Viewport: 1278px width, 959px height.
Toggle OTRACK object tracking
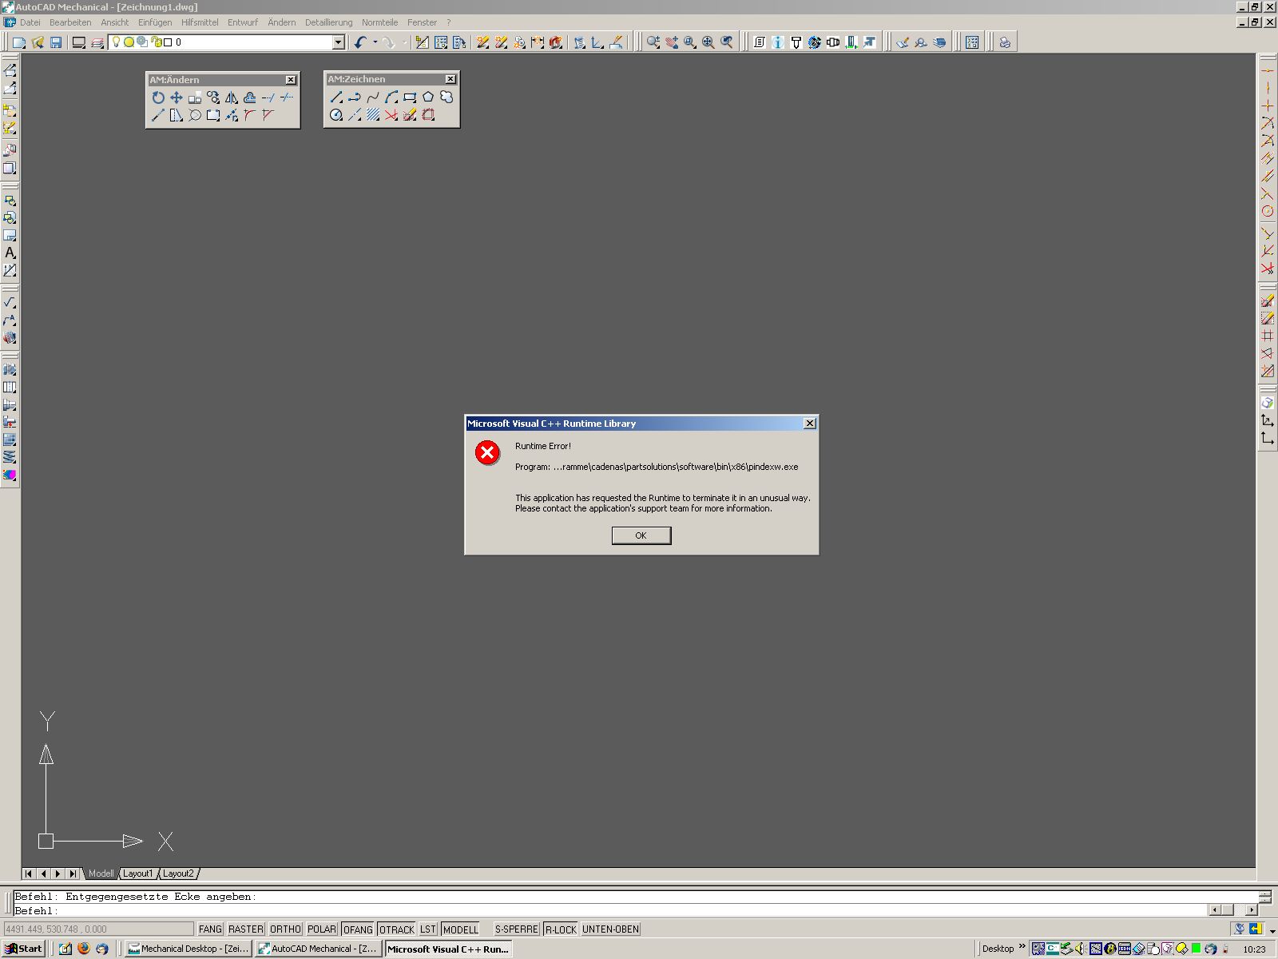tap(396, 929)
